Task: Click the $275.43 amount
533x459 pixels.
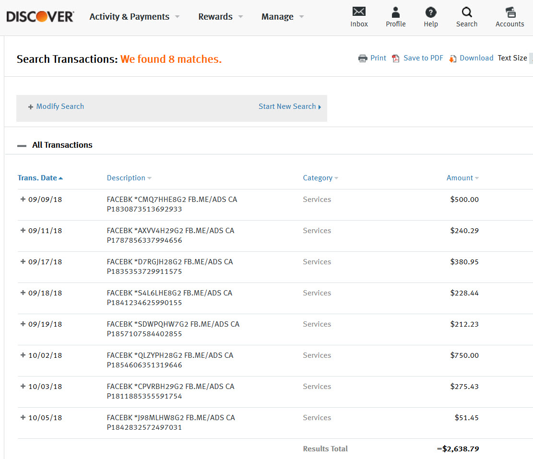Action: pos(464,387)
